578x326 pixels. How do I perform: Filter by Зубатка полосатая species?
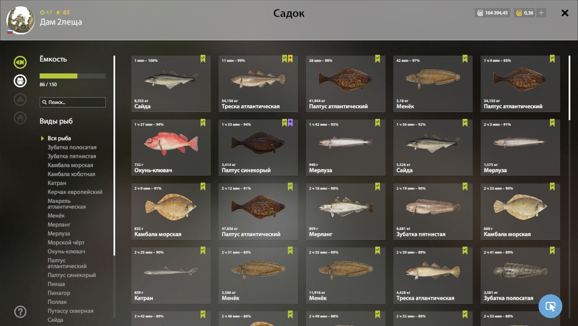(72, 147)
